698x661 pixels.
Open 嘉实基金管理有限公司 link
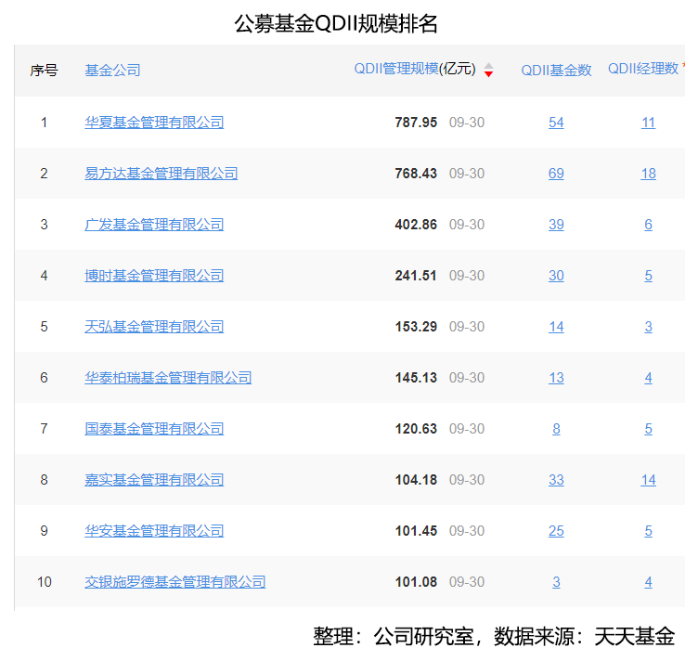click(154, 480)
